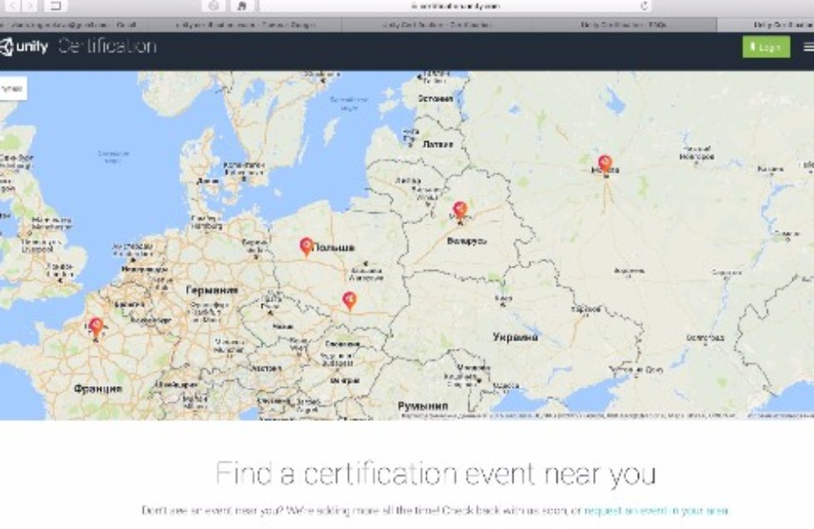This screenshot has height=529, width=814.
Task: Open the hamburger menu in the header
Action: [x=808, y=47]
